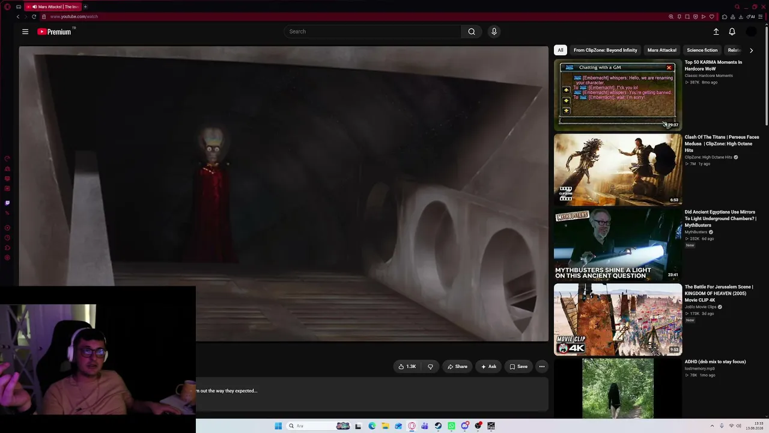Visit lostmemory.mp3 channel
The width and height of the screenshot is (769, 433).
pyautogui.click(x=699, y=369)
